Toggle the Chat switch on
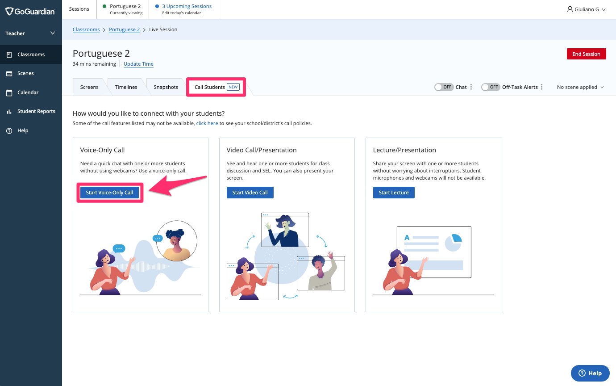The height and width of the screenshot is (386, 616). (x=444, y=87)
